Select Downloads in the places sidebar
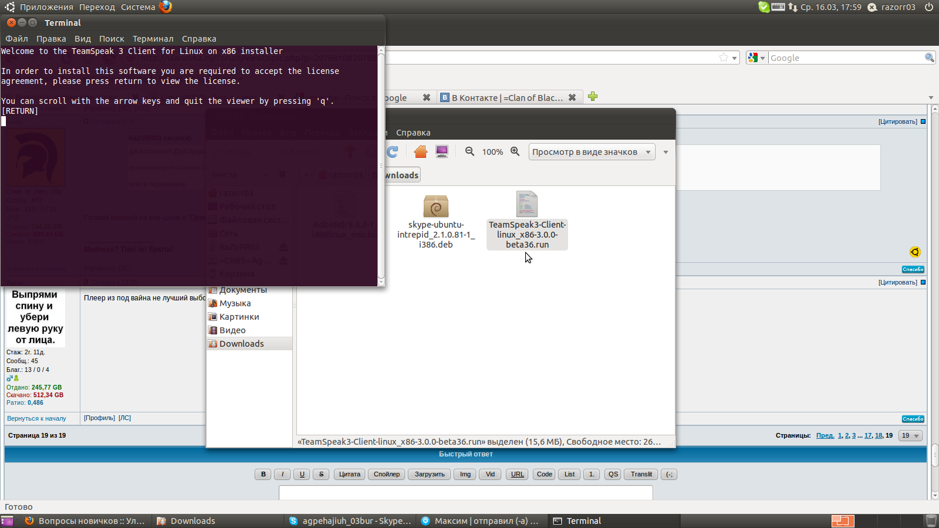 tap(241, 344)
